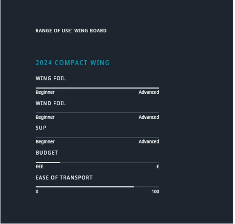This screenshot has height=224, width=235.
Task: Click the Ease of Transport bar
Action: coord(97,187)
